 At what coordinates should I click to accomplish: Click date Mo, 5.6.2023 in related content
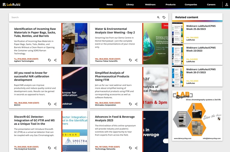tap(192, 59)
